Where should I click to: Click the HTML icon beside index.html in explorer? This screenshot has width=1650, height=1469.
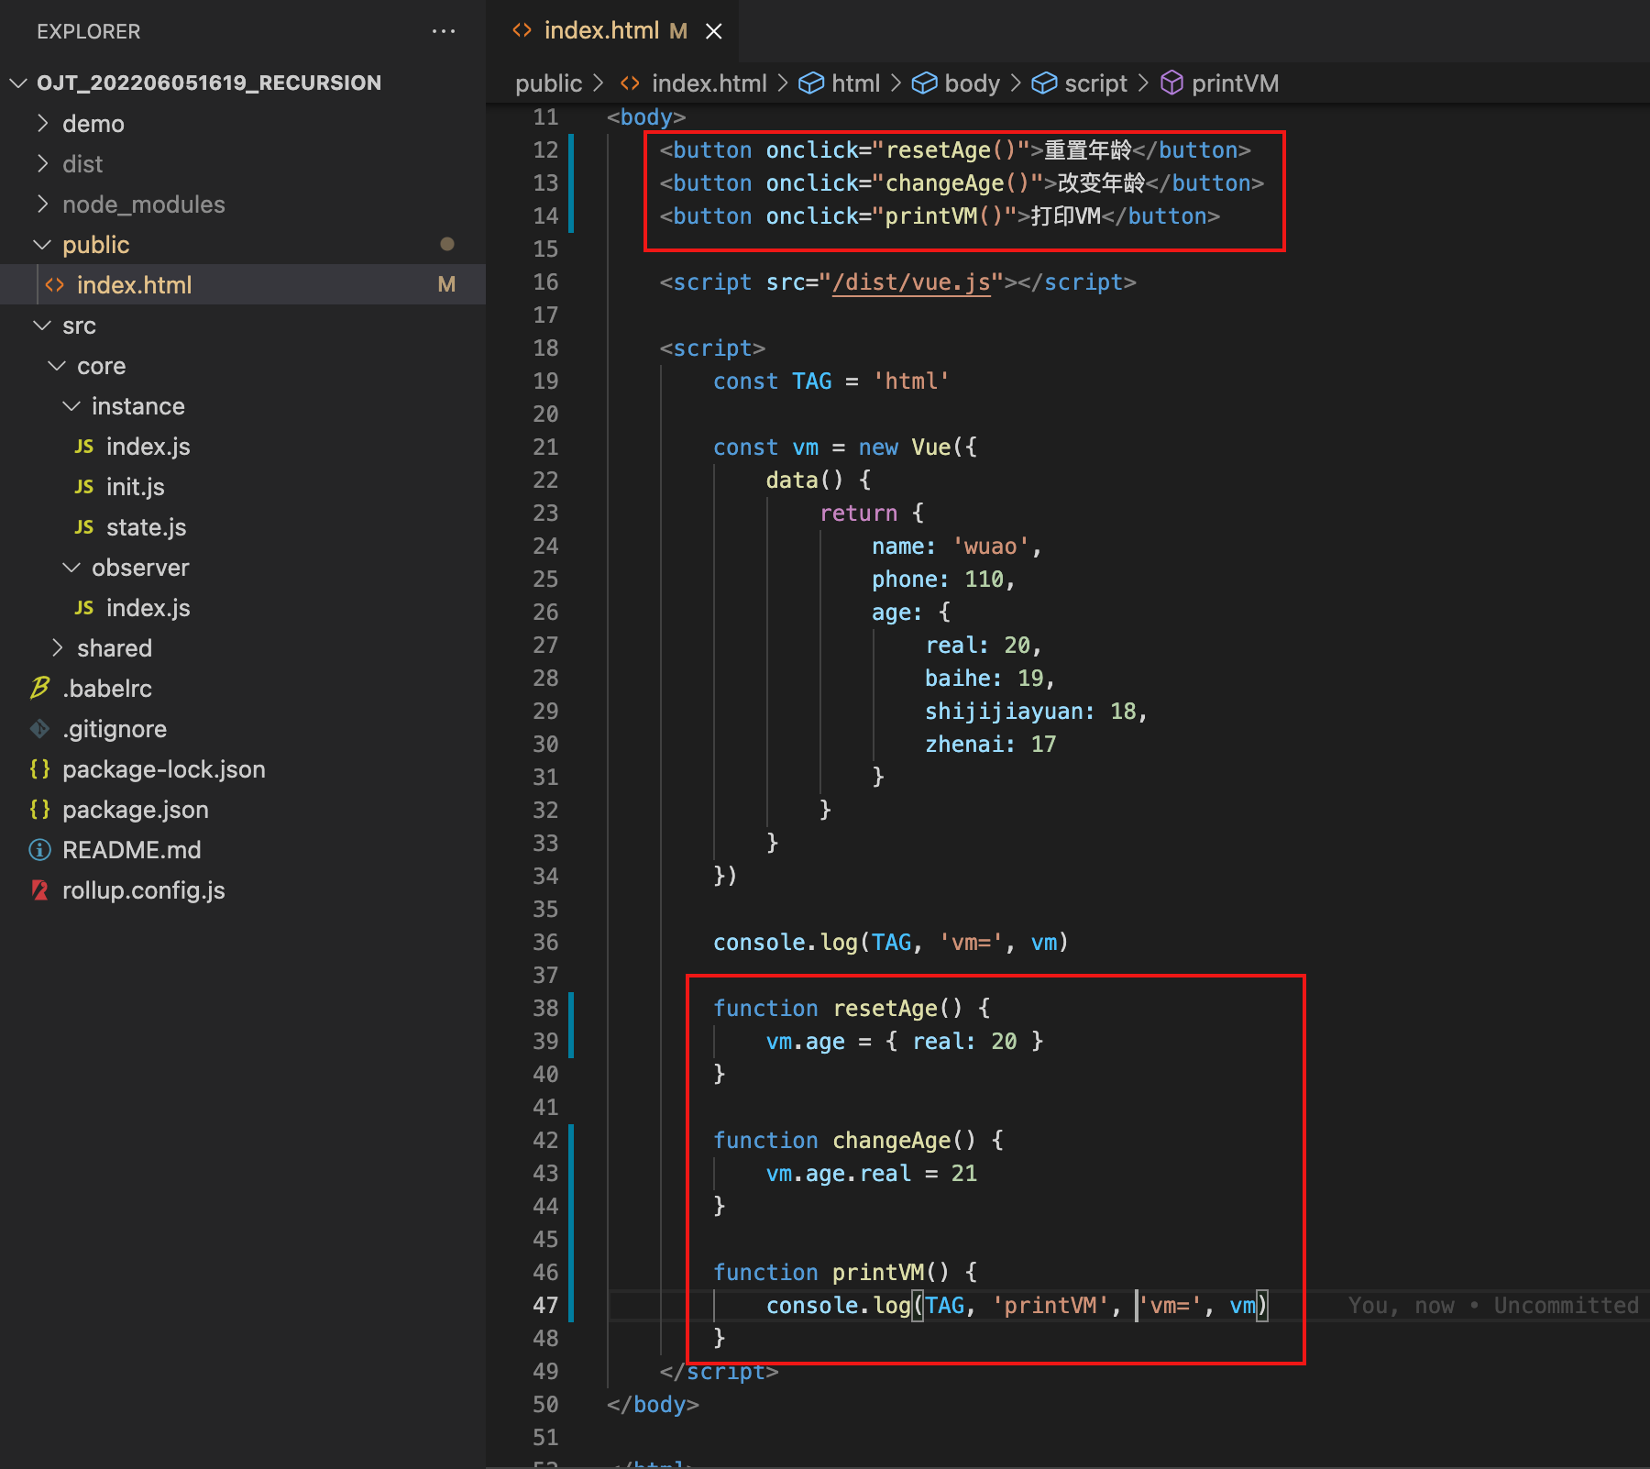55,285
